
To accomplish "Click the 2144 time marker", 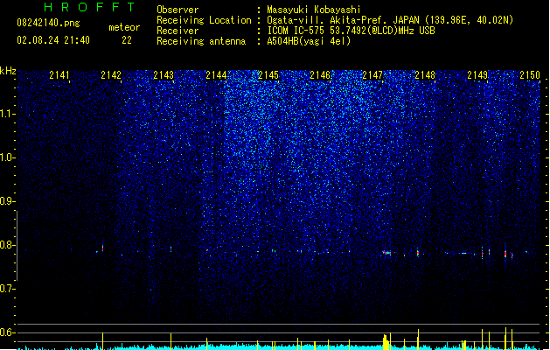I will pos(216,75).
